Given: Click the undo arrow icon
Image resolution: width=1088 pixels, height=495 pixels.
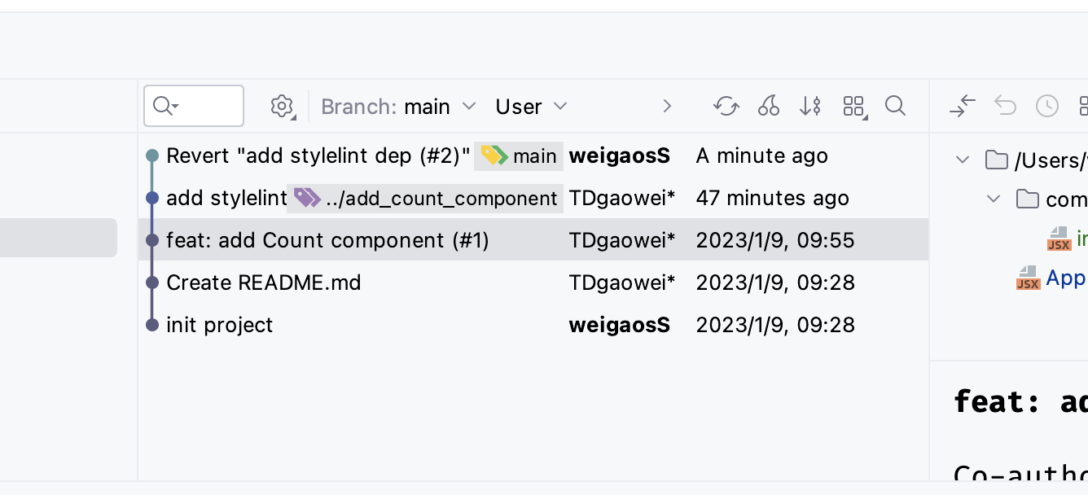Looking at the screenshot, I should click(1005, 106).
